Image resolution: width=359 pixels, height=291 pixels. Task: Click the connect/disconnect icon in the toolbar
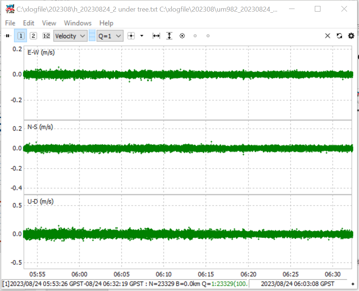[x=7, y=36]
